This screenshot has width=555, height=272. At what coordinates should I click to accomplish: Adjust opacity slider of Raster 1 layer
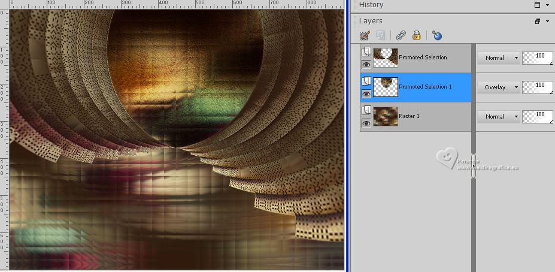(538, 116)
